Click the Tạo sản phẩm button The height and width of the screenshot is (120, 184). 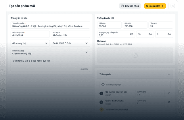[155, 6]
